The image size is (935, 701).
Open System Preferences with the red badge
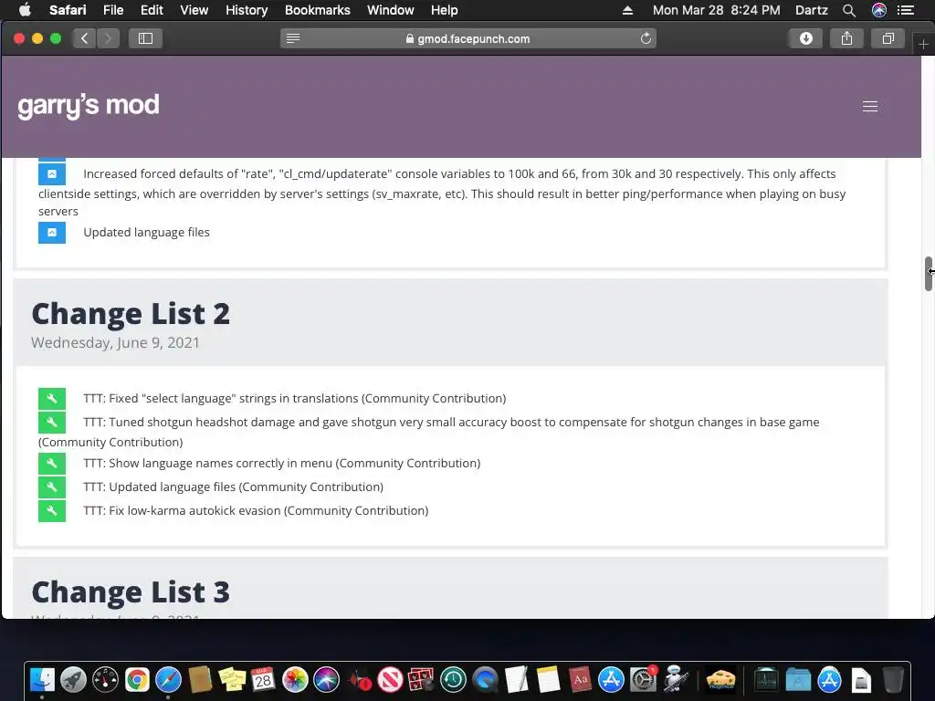coord(643,679)
